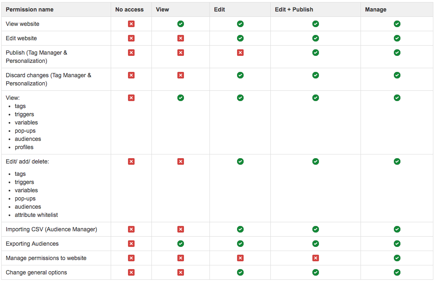Image resolution: width=435 pixels, height=281 pixels.
Task: Click red X for Change general options under No access
Action: point(131,272)
